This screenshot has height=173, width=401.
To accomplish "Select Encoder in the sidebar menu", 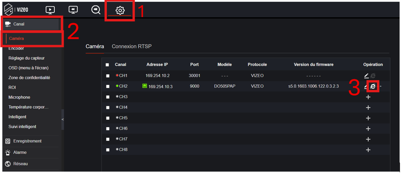I will pos(16,48).
